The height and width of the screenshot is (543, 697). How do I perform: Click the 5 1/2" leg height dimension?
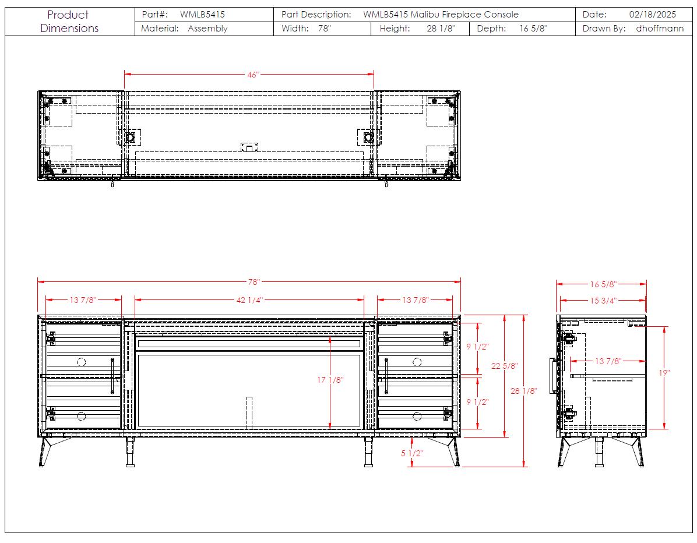[x=411, y=453]
